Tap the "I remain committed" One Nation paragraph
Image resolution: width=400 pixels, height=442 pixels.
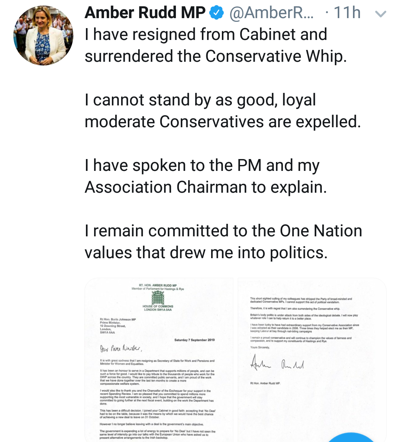click(x=223, y=242)
